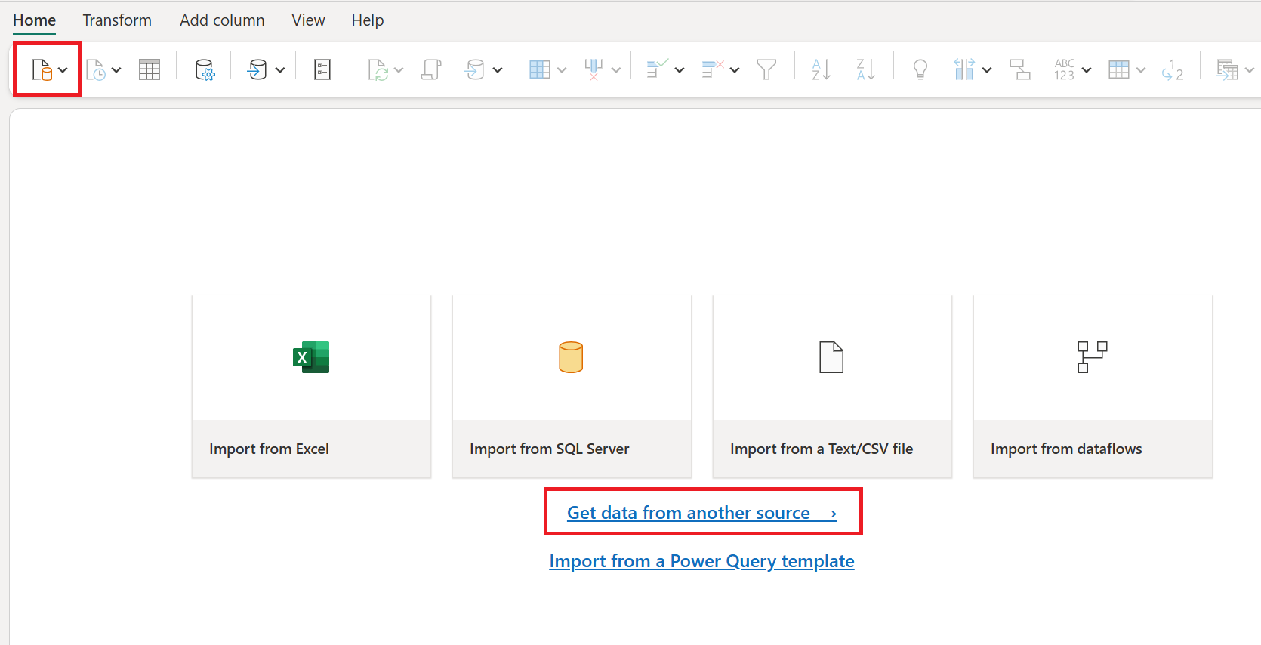Click the Sort ascending A-Z icon
Screen dimensions: 1261x645
coord(821,70)
